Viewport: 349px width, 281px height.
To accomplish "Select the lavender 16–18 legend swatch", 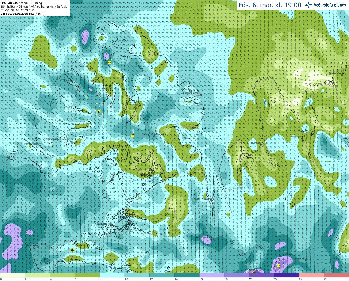I will coord(212,275).
